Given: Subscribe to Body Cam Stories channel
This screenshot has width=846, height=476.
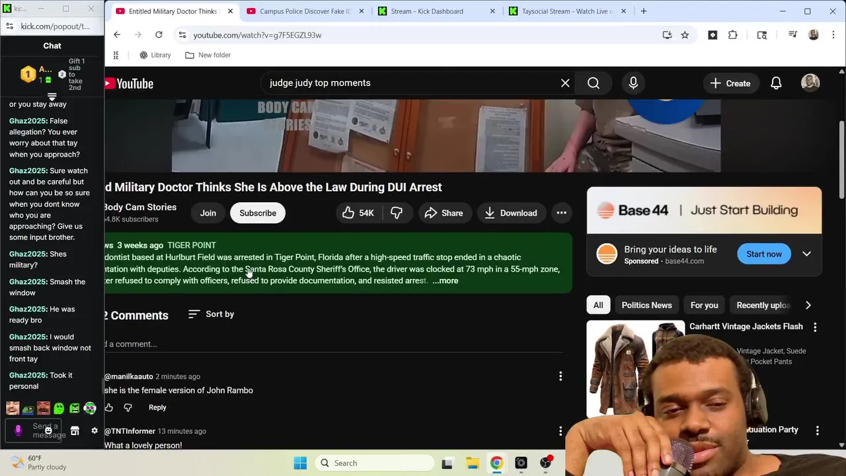Looking at the screenshot, I should coord(258,213).
